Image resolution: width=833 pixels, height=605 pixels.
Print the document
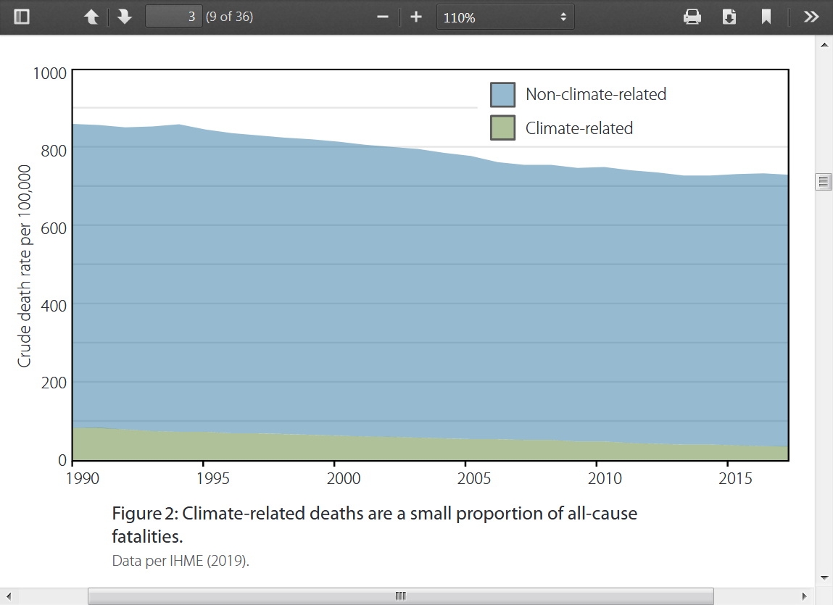coord(692,17)
